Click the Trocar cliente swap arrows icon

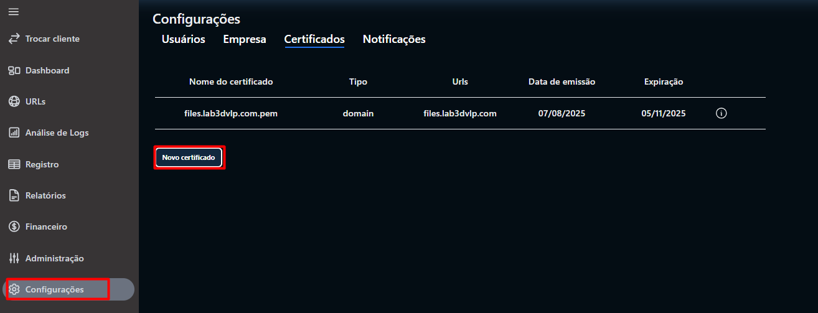click(14, 39)
